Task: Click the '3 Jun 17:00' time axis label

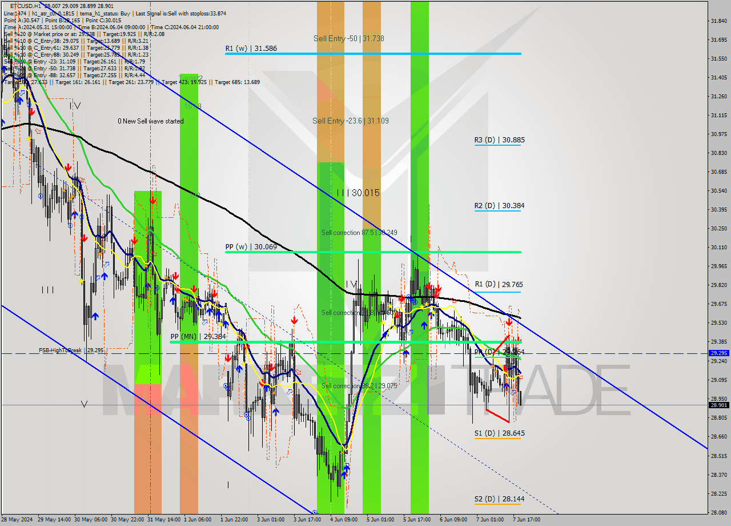Action: (x=307, y=520)
